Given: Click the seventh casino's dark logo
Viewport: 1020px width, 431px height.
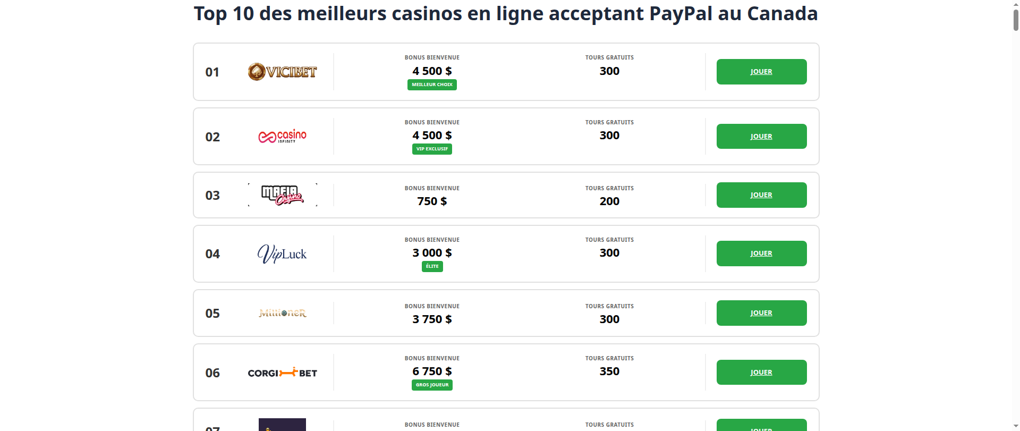Looking at the screenshot, I should tap(282, 425).
